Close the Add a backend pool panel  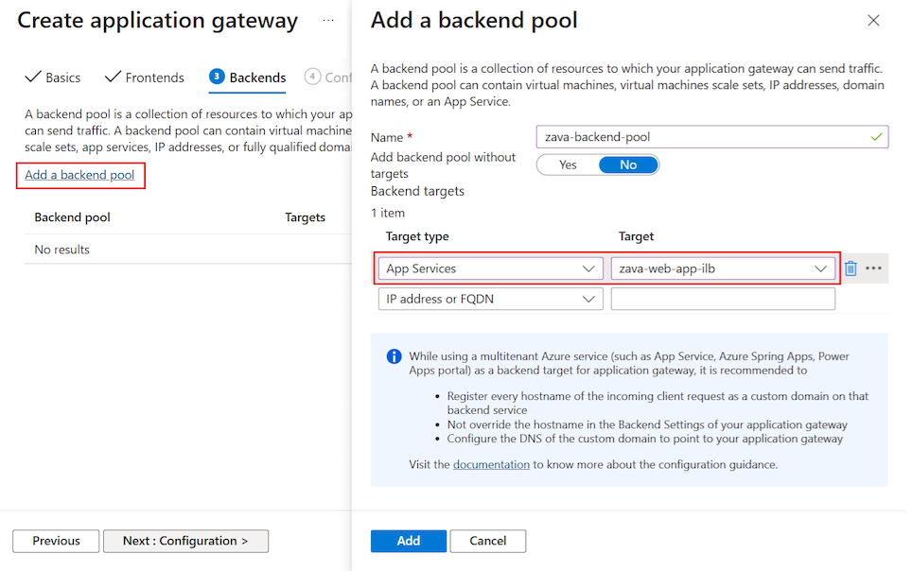[873, 19]
